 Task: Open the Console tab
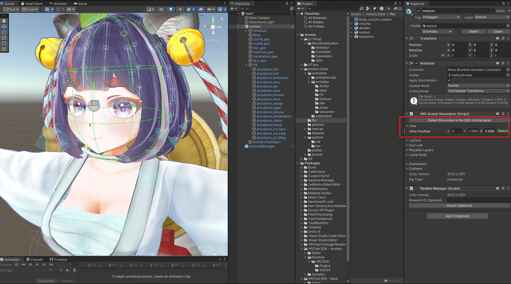click(36, 259)
